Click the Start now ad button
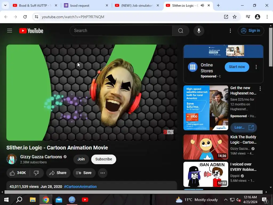The width and height of the screenshot is (273, 205). [237, 67]
